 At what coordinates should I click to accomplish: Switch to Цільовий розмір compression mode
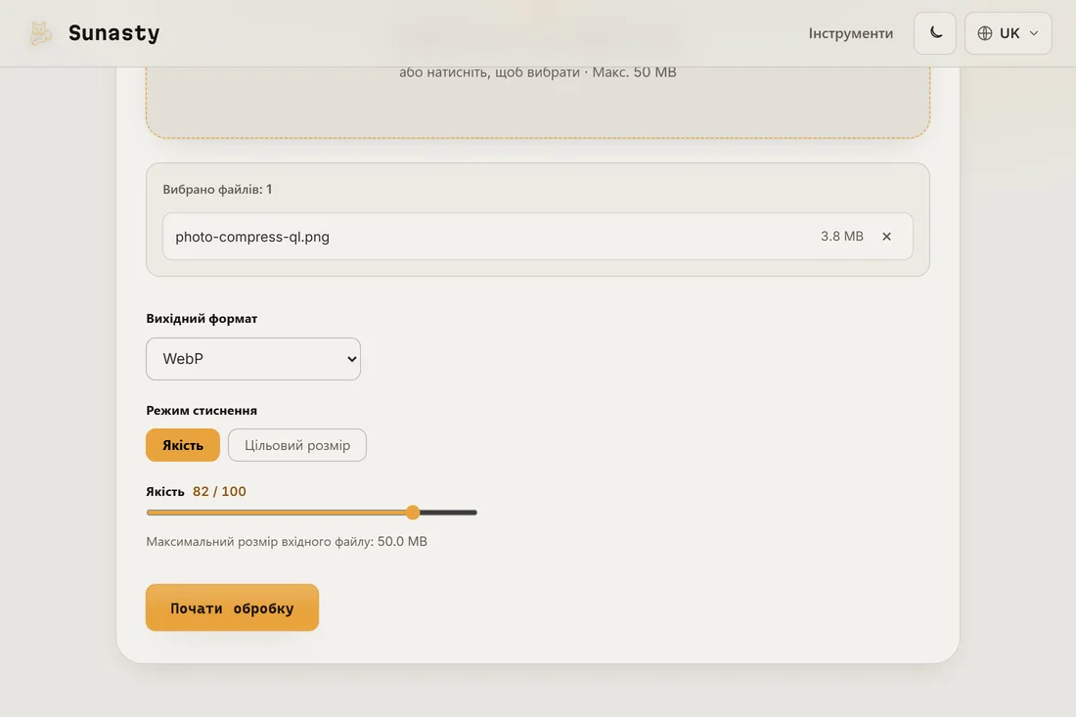(x=297, y=445)
